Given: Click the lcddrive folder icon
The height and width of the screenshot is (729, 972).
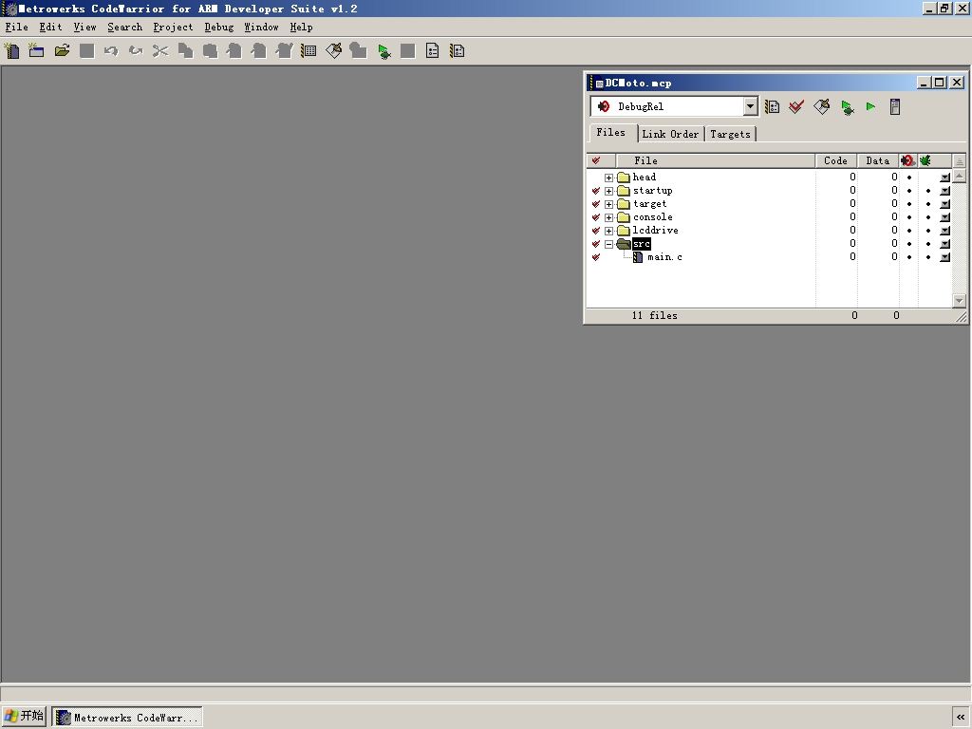Looking at the screenshot, I should [624, 231].
